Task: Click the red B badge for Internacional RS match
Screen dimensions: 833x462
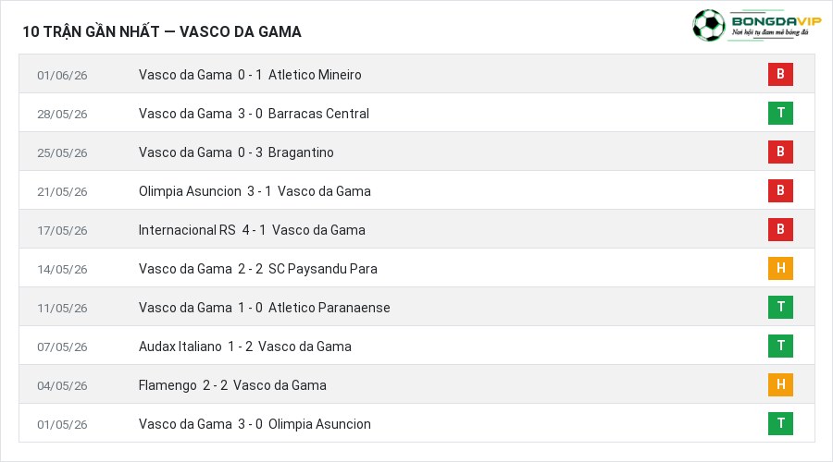Action: tap(780, 229)
